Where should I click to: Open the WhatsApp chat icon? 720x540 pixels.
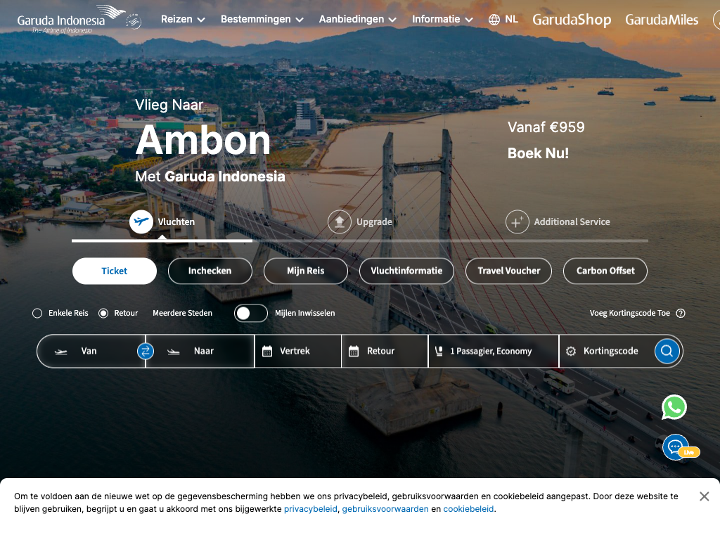[x=674, y=407]
